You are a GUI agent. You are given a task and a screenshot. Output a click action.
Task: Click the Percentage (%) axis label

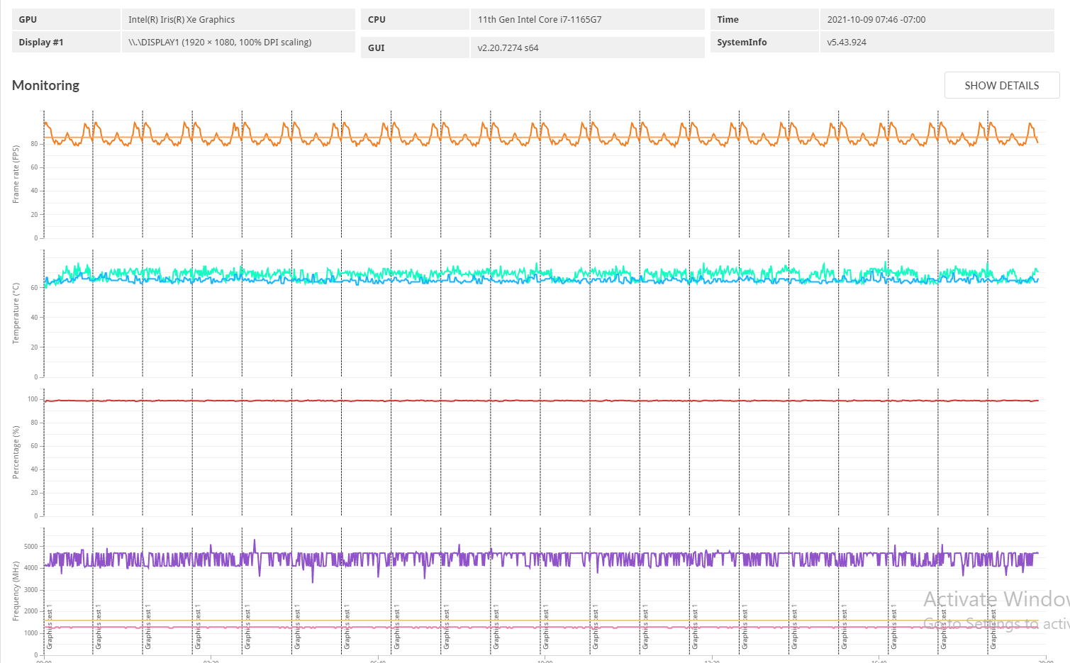[16, 452]
